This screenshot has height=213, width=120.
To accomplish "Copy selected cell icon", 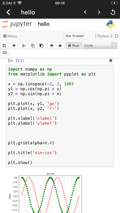I will point(33,46).
